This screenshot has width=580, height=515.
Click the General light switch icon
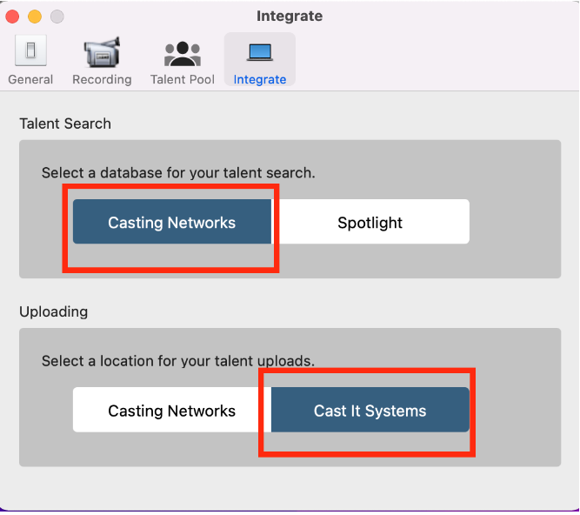click(x=30, y=53)
